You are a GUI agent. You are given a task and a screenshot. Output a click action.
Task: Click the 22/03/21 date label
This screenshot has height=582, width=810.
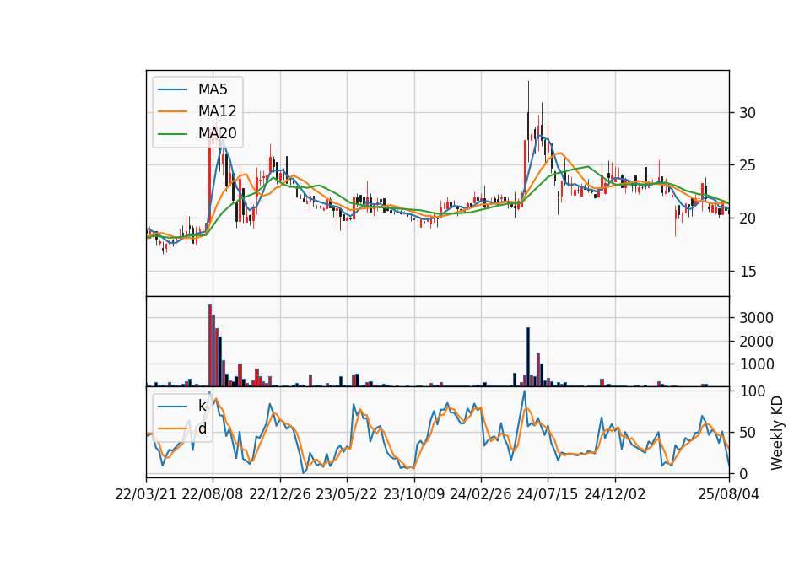point(146,494)
